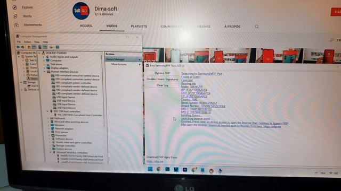The height and width of the screenshot is (191, 341).
Task: Expand Audio inputs and outputs node
Action: tap(44, 57)
